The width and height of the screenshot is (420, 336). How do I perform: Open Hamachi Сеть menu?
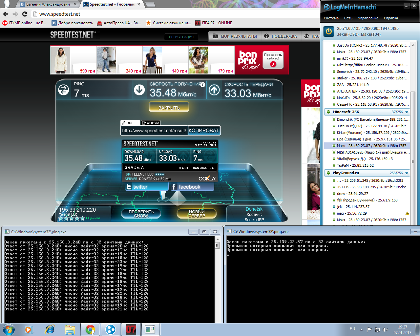[348, 18]
